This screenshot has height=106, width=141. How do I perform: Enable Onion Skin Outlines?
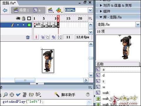pos(48,37)
